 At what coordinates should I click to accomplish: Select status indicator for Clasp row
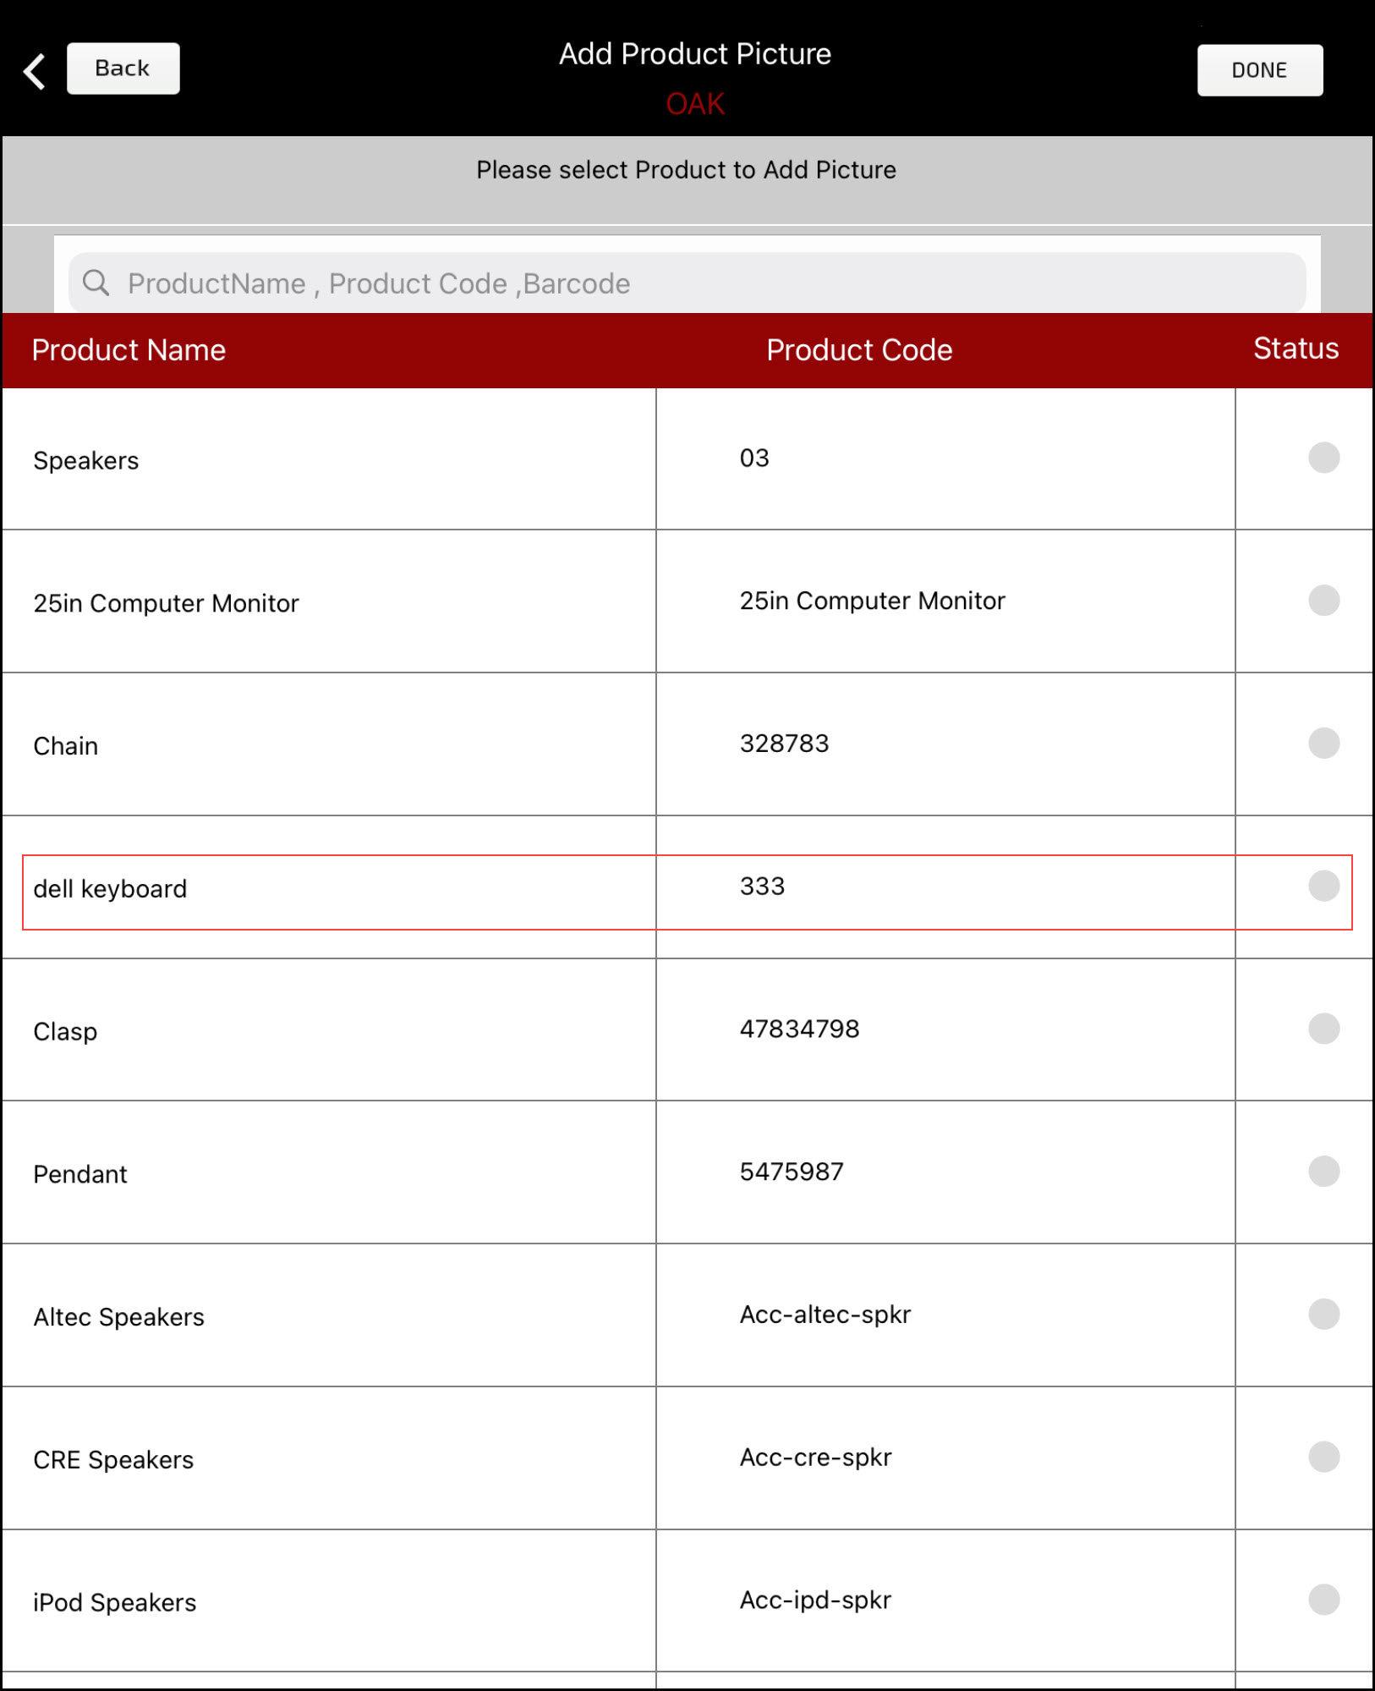(1323, 1029)
